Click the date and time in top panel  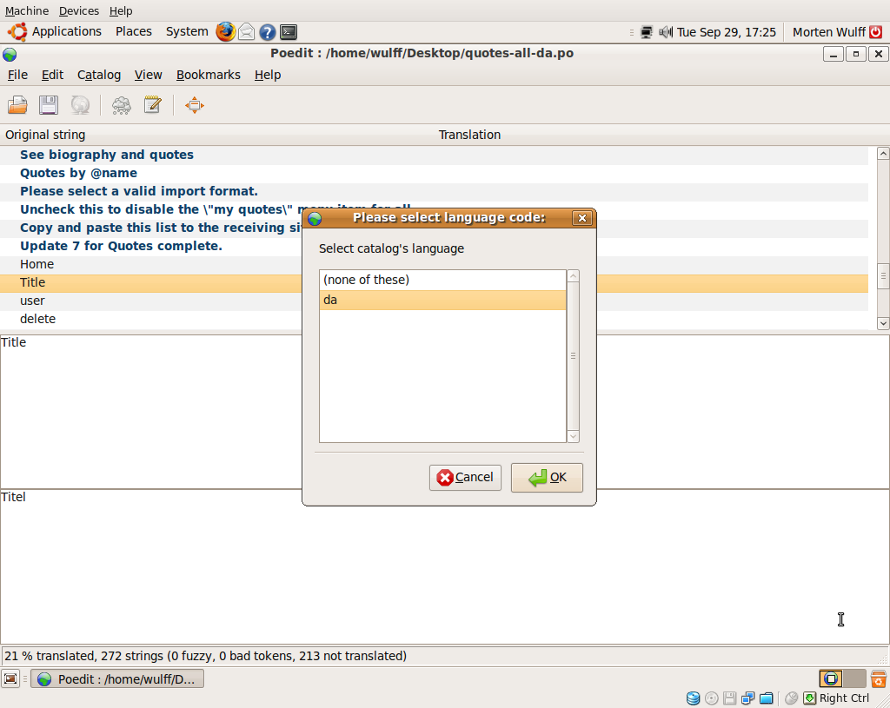[x=726, y=32]
